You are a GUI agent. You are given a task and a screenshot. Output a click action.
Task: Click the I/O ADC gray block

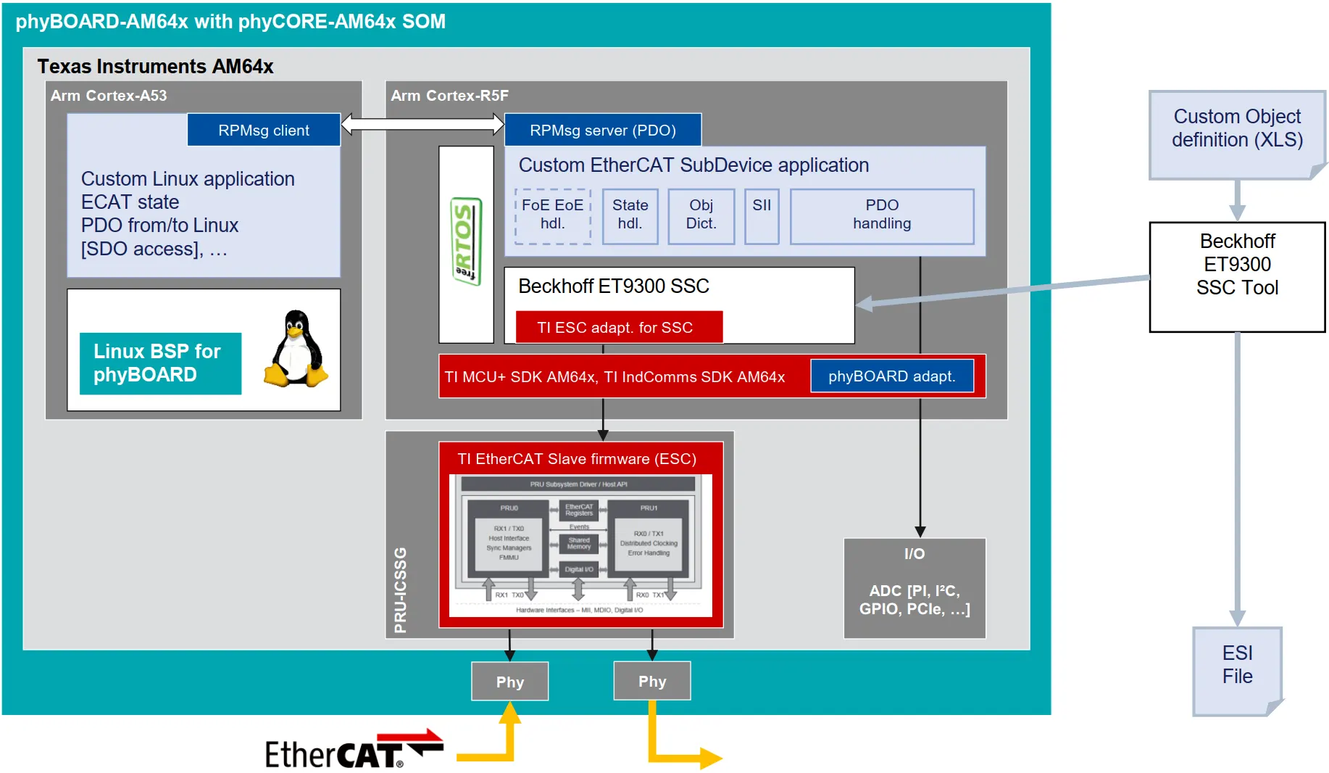(x=914, y=588)
